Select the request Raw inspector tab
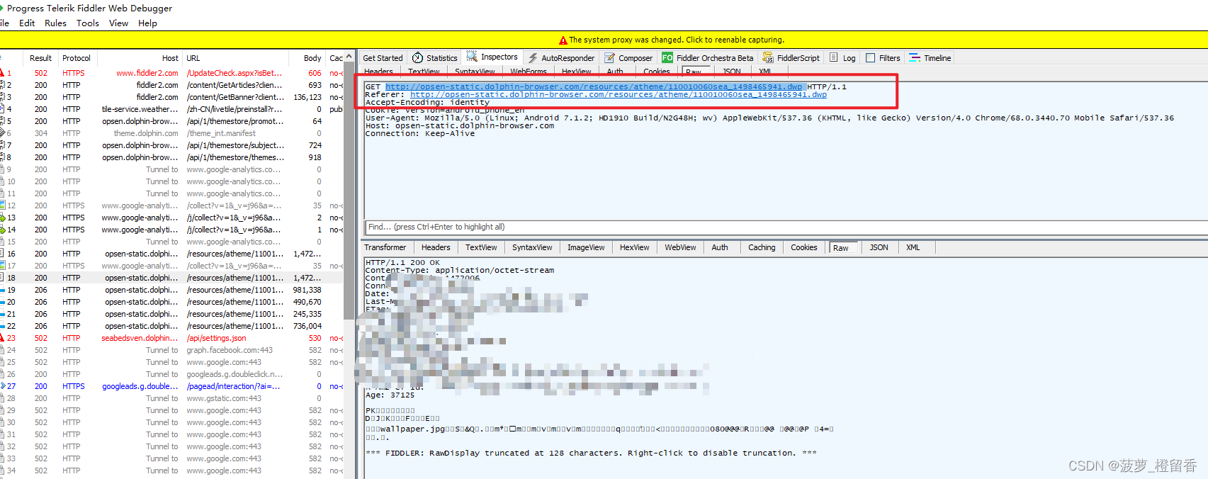This screenshot has width=1208, height=479. click(694, 72)
